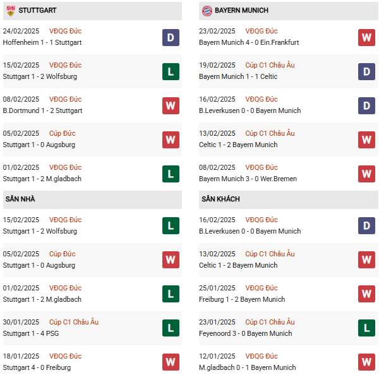Select the SÂN NHÀ section header
Screen dimensions: 379x375
[20, 199]
